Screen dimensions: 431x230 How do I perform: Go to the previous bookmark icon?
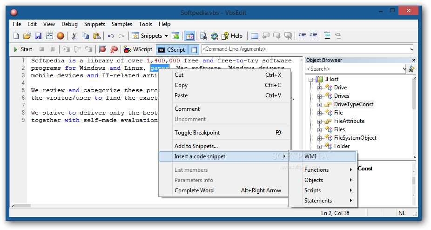point(266,36)
